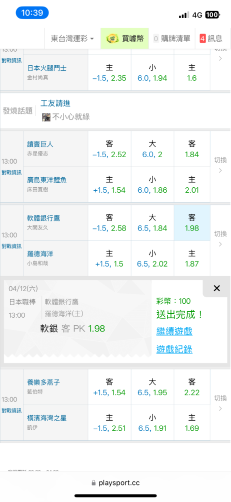Expand the chevron beside the 日本火腿鬥士 row
The height and width of the screenshot is (502, 231).
220,59
